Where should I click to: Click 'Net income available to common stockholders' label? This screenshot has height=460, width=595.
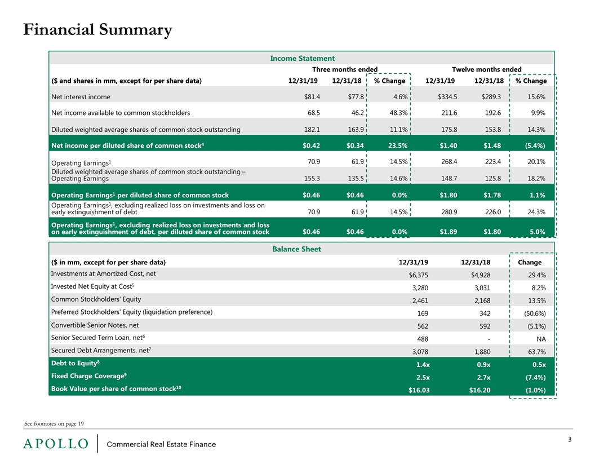click(x=121, y=113)
